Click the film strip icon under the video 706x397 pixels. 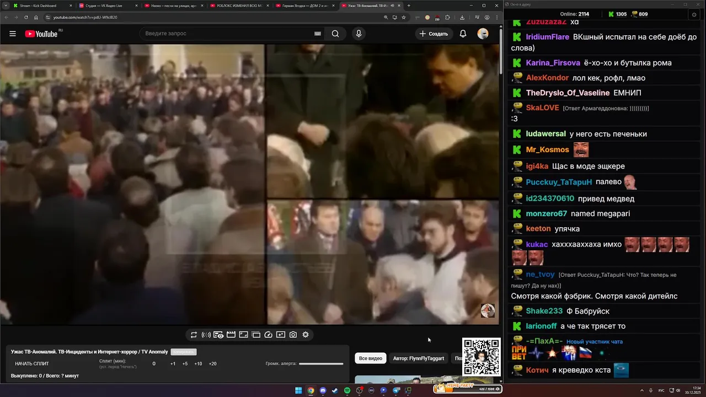point(256,335)
